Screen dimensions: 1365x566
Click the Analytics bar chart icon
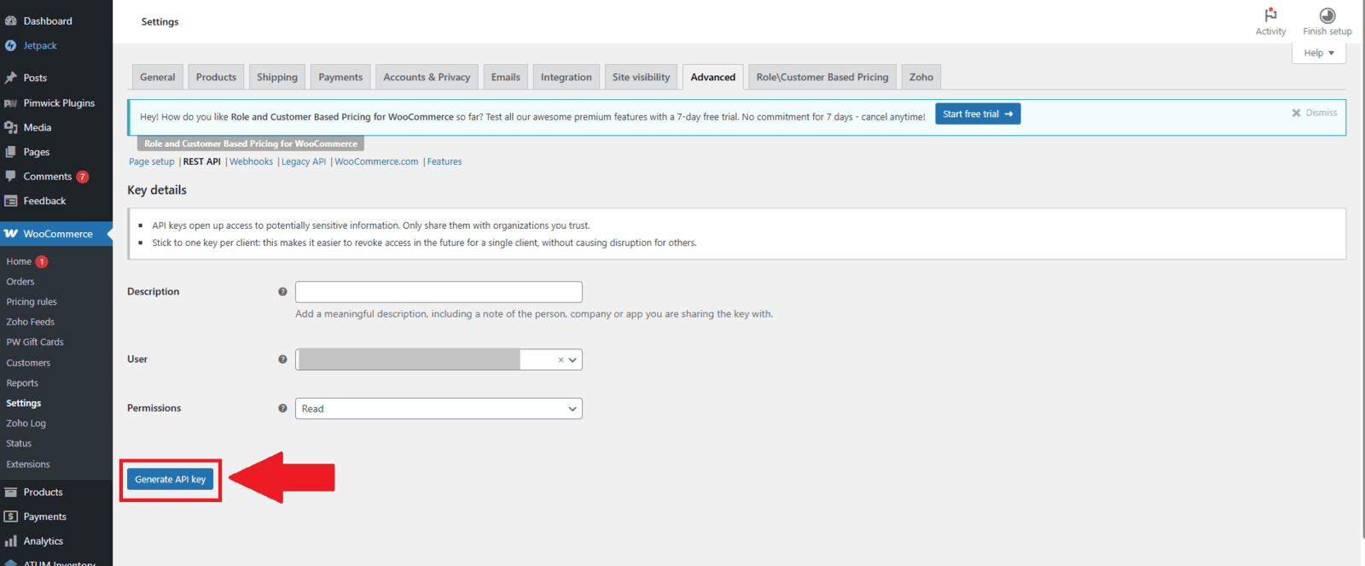pos(11,541)
